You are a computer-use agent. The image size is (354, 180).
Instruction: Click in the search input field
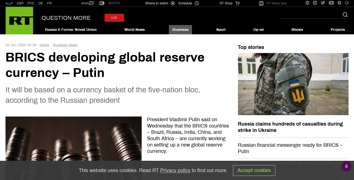pyautogui.click(x=310, y=15)
